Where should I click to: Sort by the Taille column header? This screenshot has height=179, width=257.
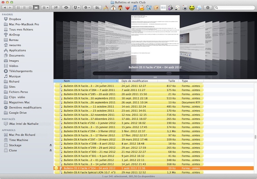(x=168, y=81)
